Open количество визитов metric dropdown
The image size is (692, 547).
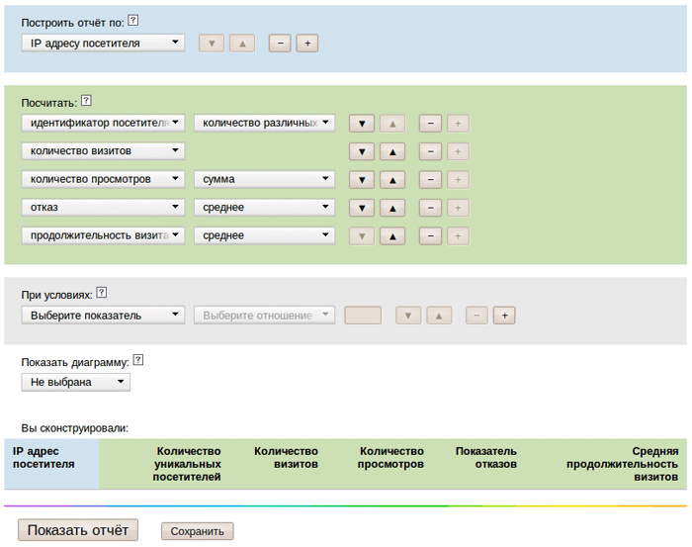pyautogui.click(x=103, y=151)
